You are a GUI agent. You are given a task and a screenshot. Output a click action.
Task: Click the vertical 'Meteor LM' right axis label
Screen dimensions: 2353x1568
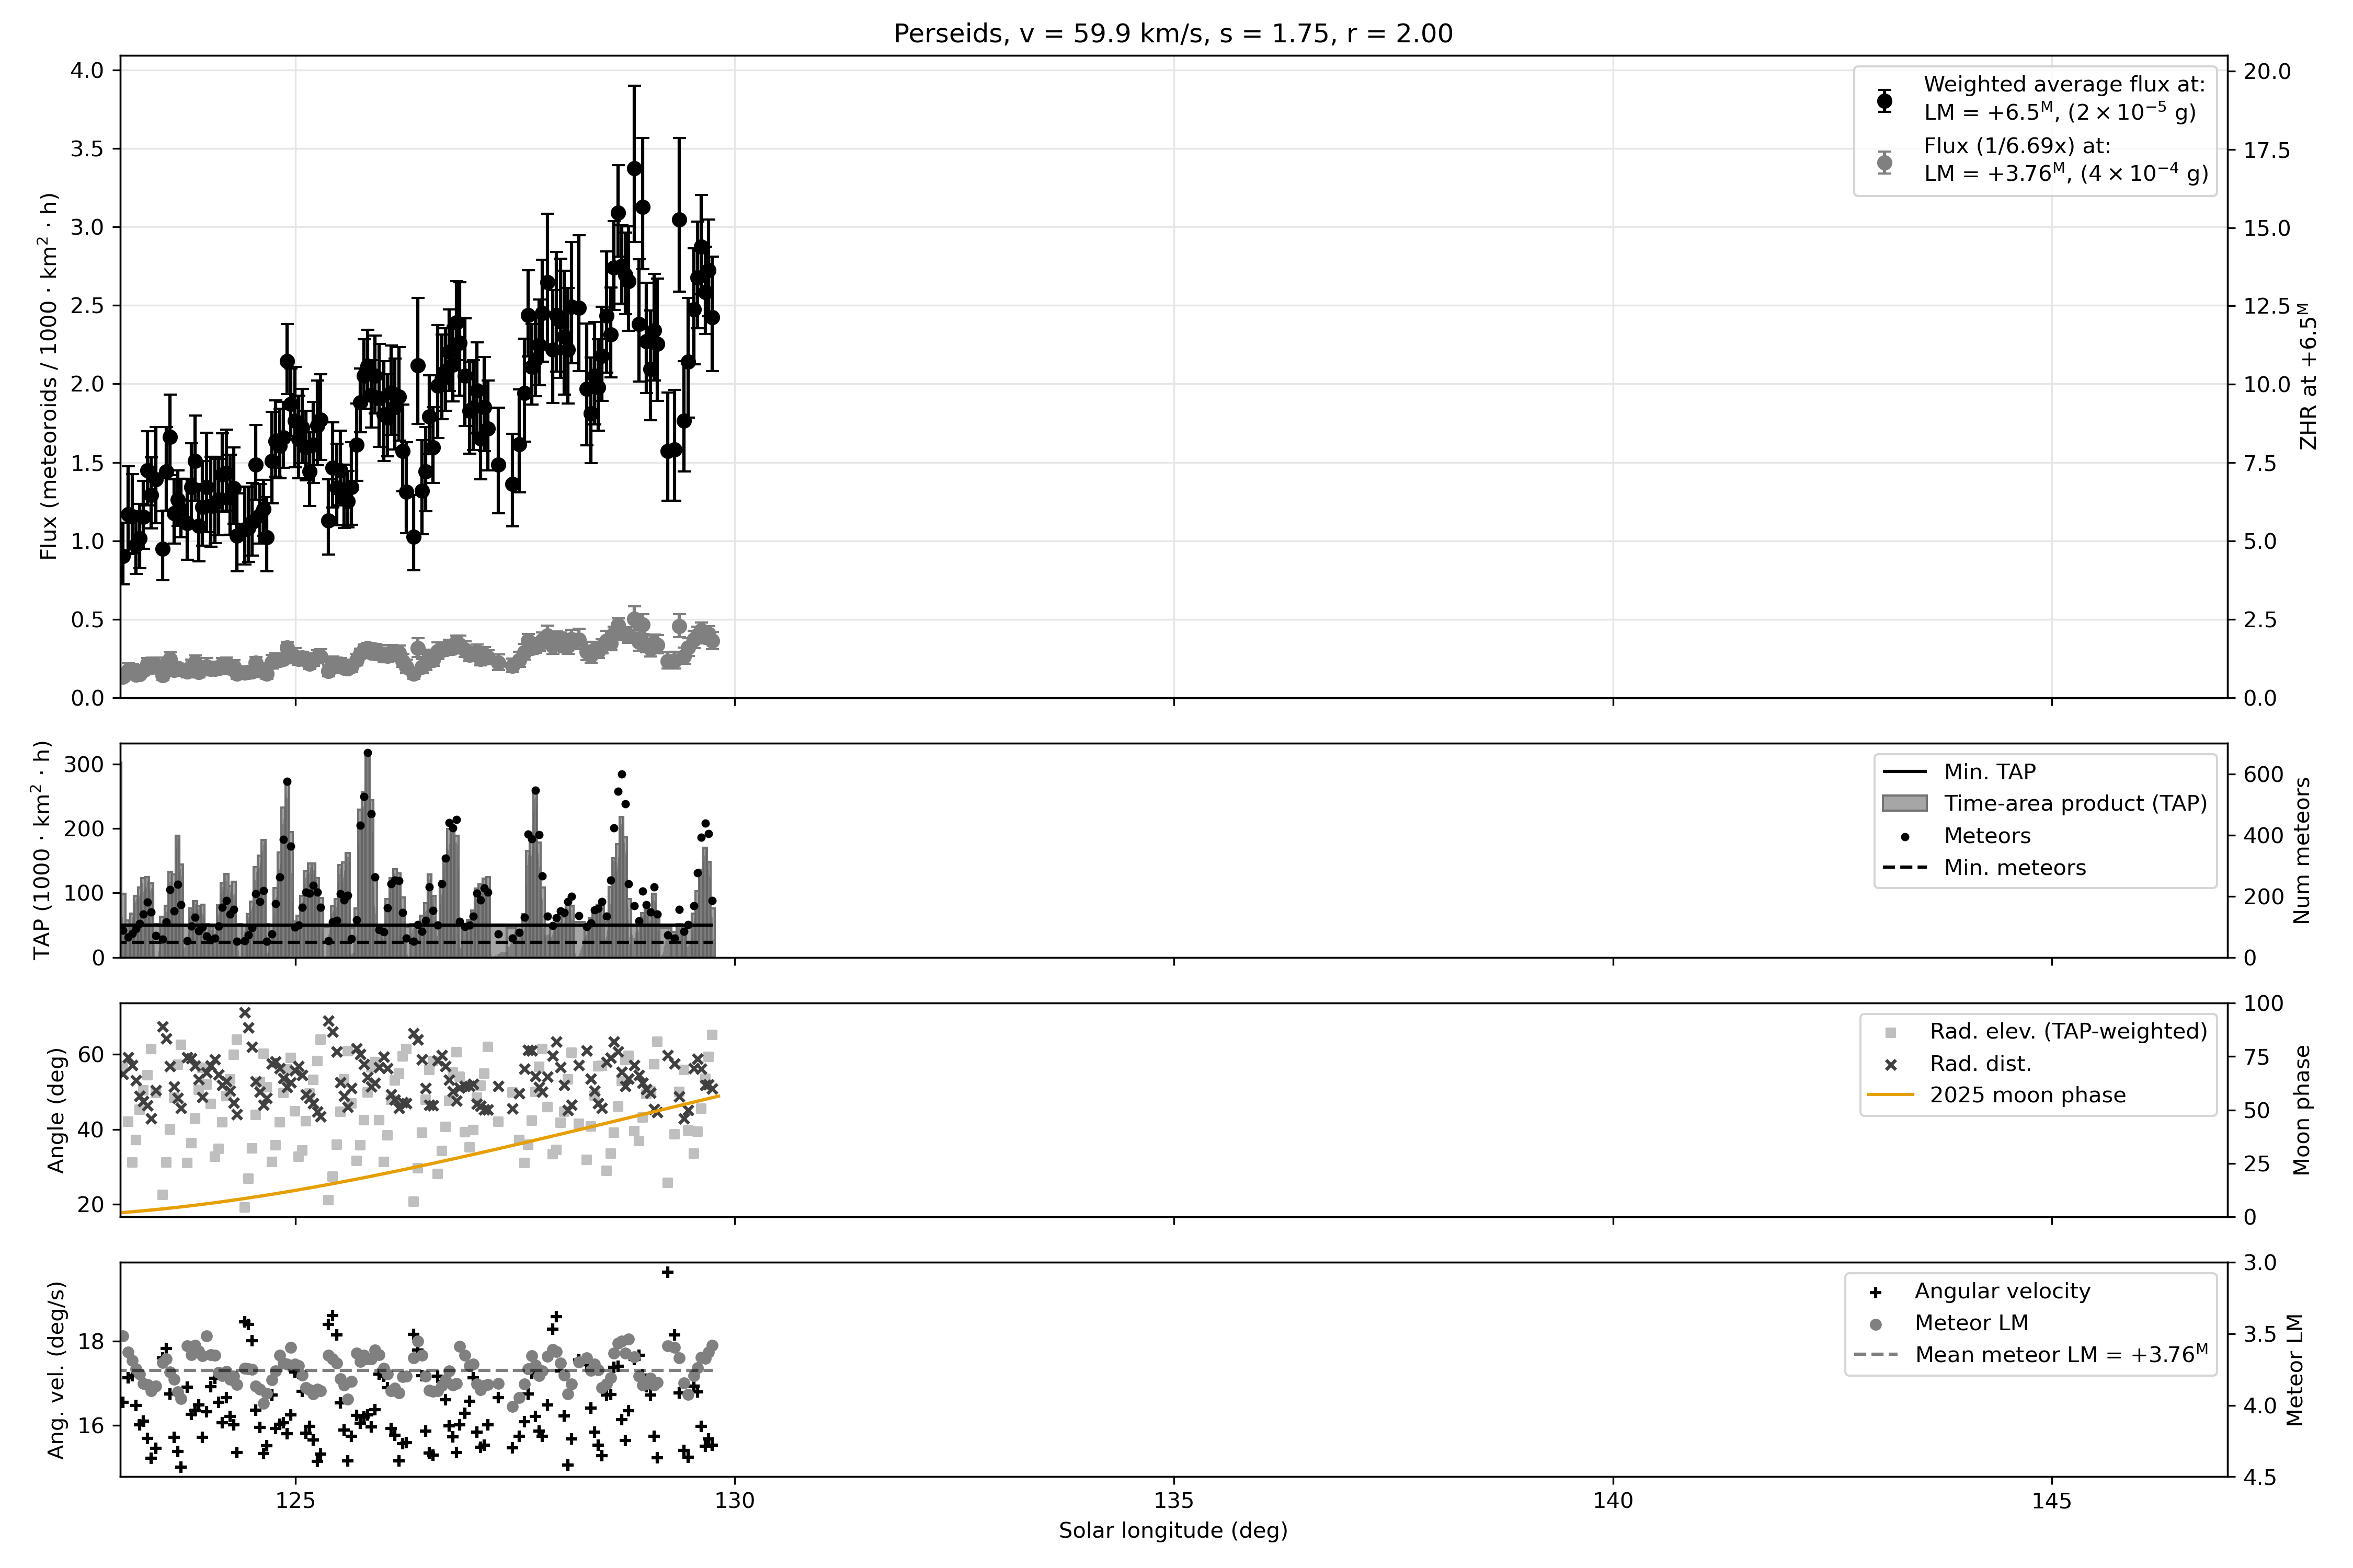point(2296,1370)
